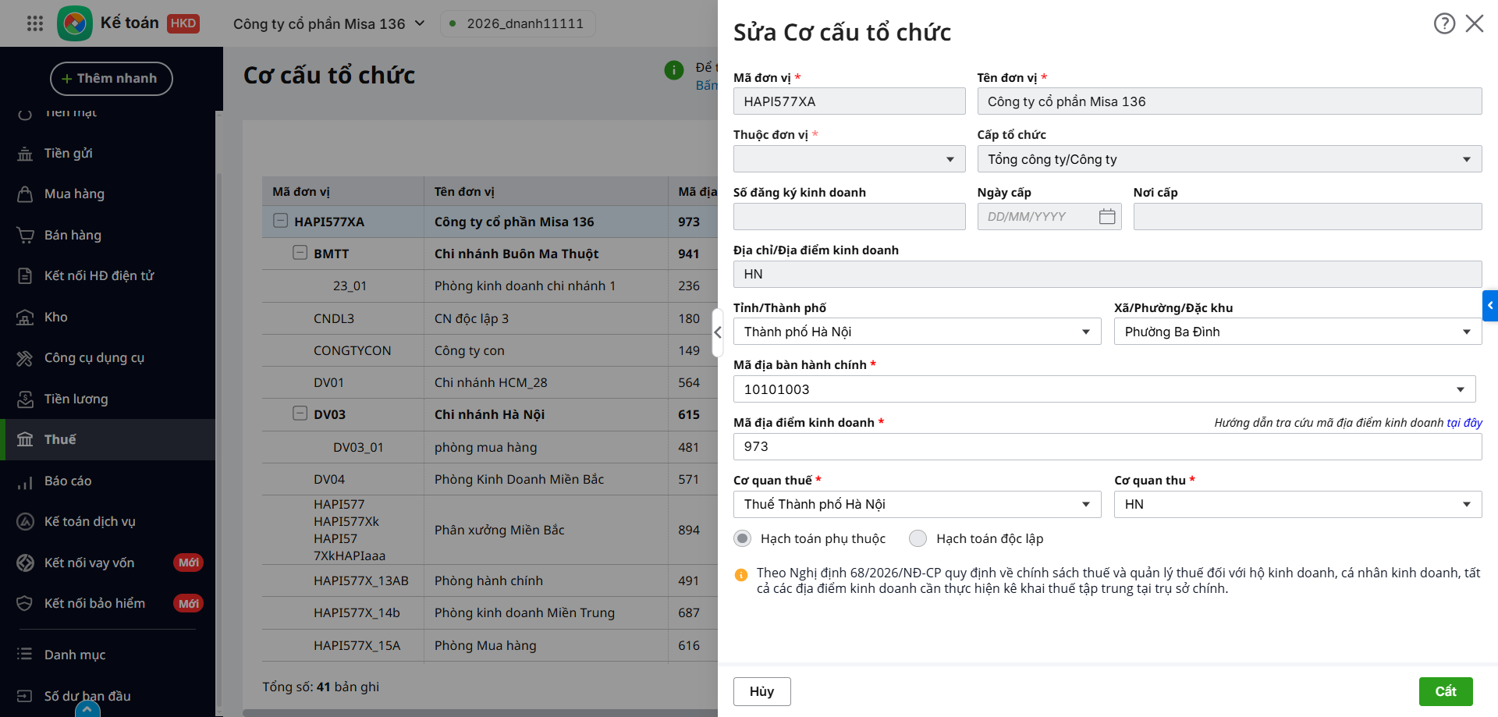Click the Hủy cancel button

(x=761, y=691)
